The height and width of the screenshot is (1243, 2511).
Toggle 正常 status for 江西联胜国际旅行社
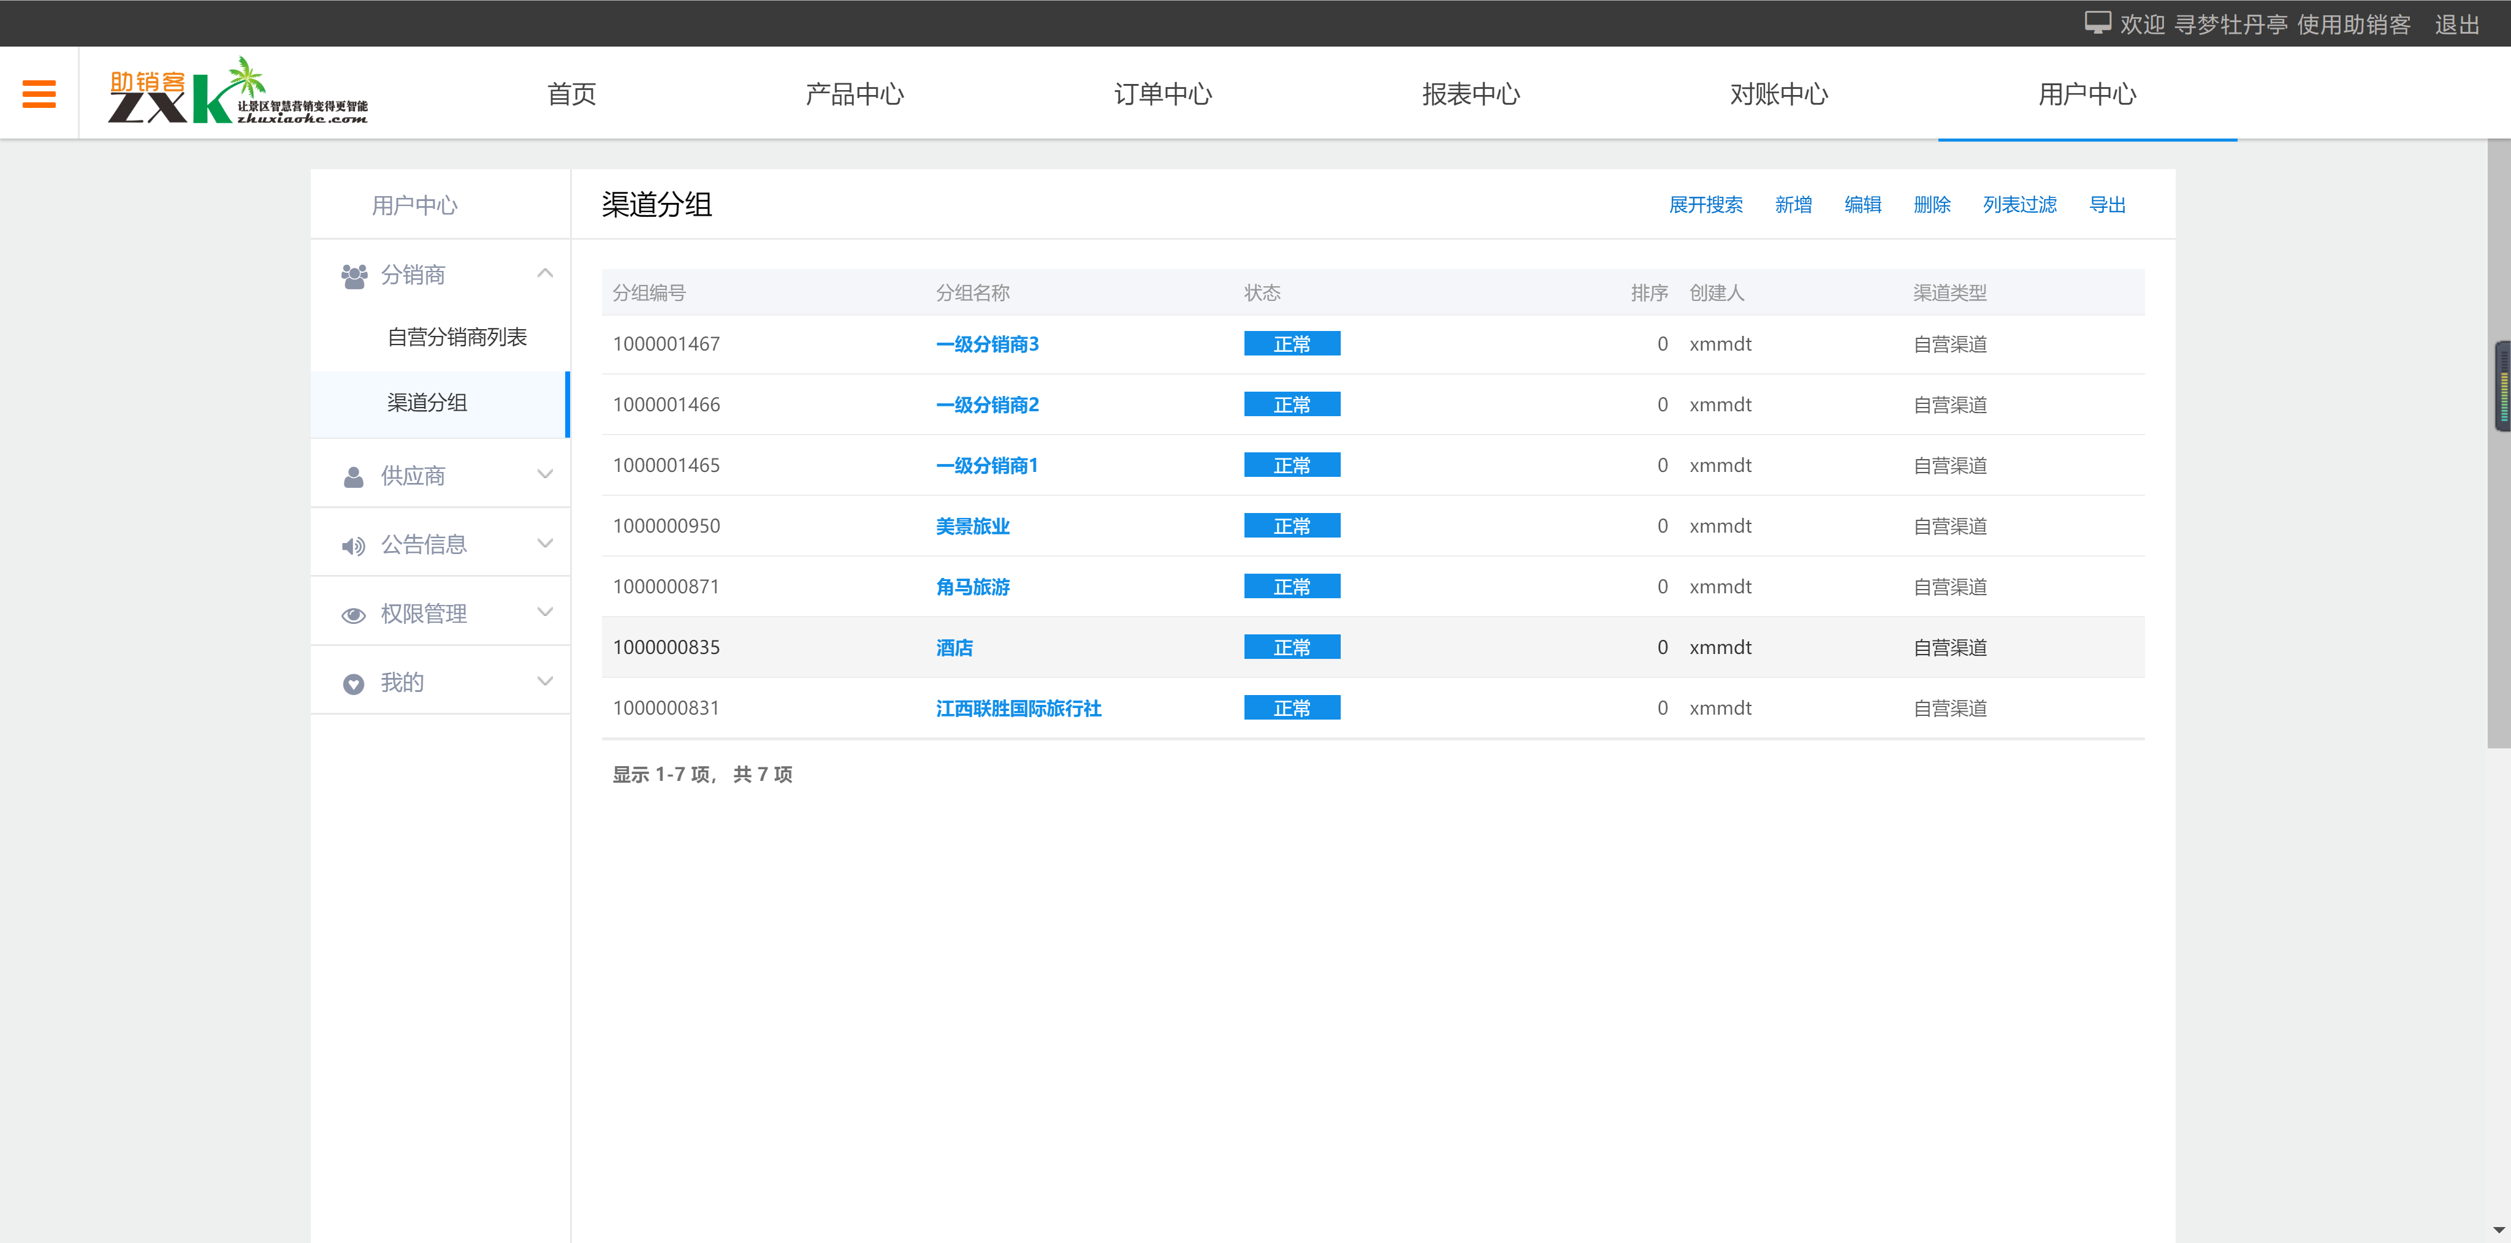point(1292,708)
